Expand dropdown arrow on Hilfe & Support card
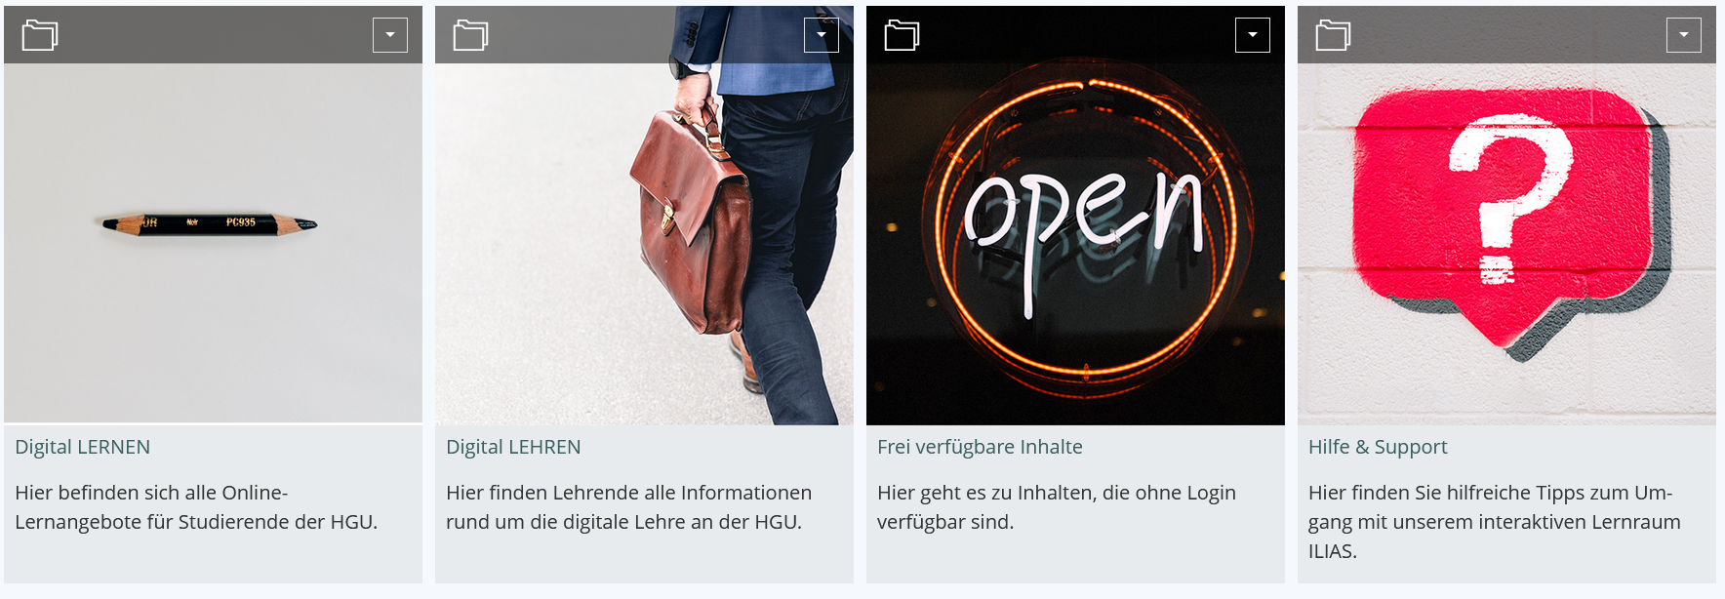Viewport: 1725px width, 599px height. coord(1684,35)
